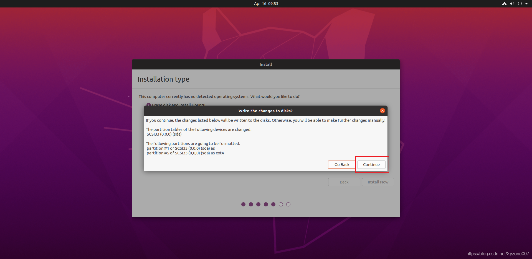Click the text 'SCSI33 (0,0,0) (sda)'
Image resolution: width=532 pixels, height=259 pixels.
[x=164, y=134]
